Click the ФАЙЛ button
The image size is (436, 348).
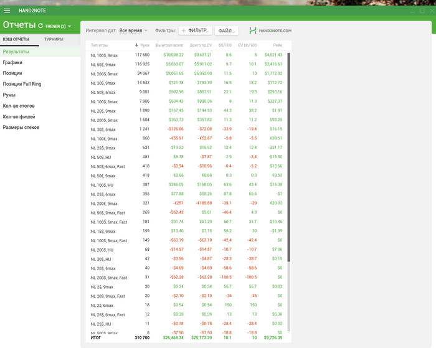pyautogui.click(x=227, y=31)
